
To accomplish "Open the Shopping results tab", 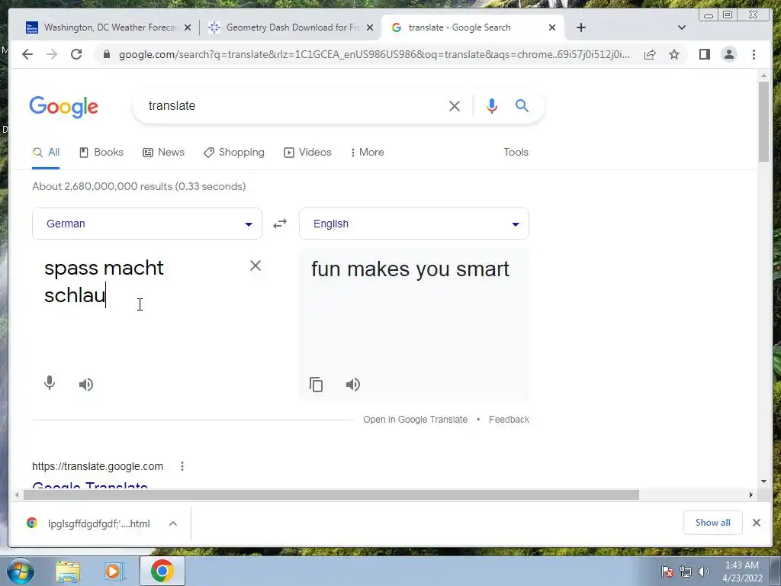I will pyautogui.click(x=233, y=153).
